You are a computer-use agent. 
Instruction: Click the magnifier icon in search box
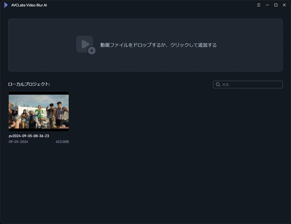point(218,85)
